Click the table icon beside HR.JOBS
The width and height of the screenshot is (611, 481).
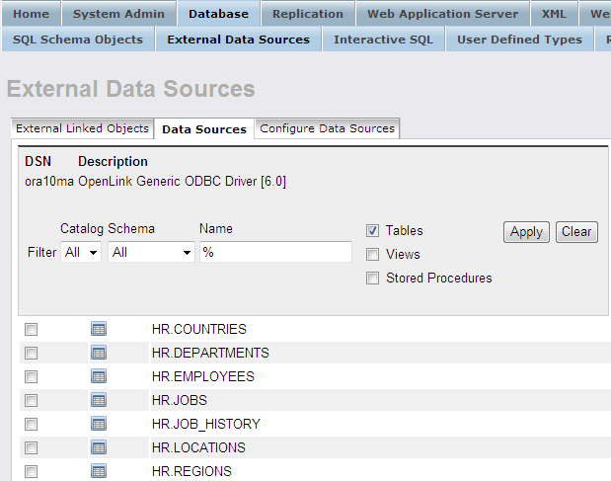click(99, 400)
